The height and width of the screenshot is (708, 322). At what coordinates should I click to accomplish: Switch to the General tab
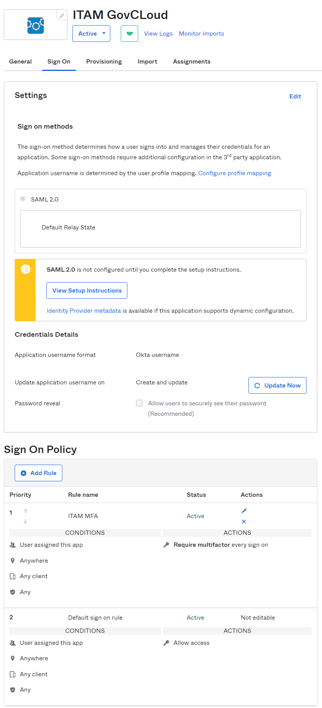21,62
